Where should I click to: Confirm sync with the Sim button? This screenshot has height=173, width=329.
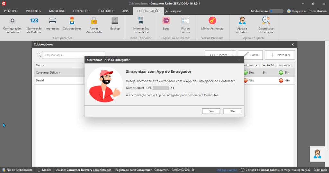[x=211, y=111]
